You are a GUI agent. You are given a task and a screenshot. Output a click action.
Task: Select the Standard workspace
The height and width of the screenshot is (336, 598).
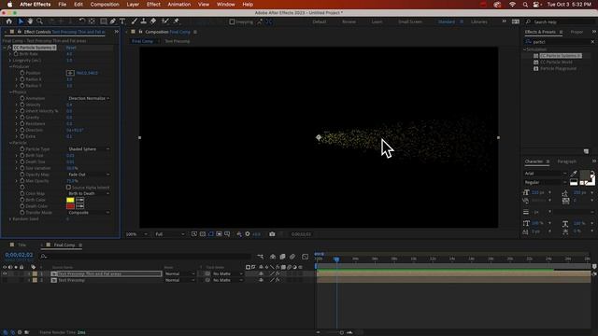point(447,21)
